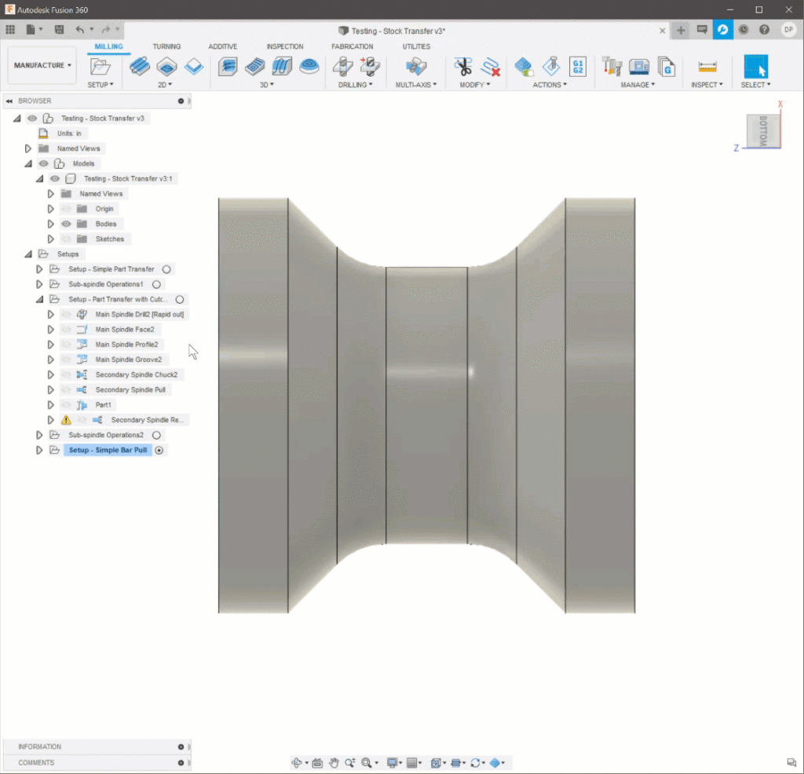Click the scissors icon in the Modify group

coord(463,67)
